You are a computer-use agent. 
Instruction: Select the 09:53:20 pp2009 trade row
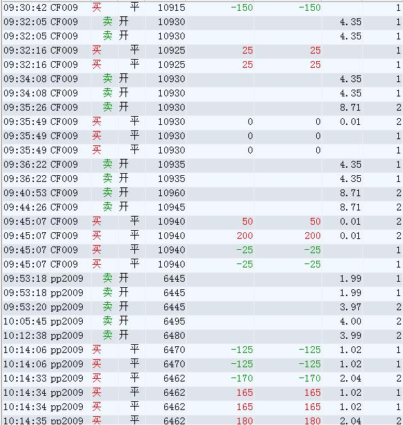point(203,307)
